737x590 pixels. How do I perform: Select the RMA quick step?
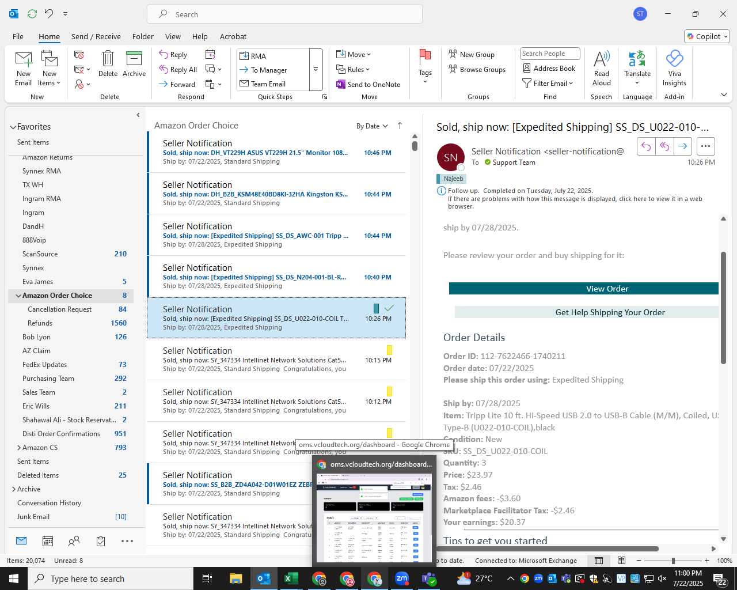coord(273,56)
